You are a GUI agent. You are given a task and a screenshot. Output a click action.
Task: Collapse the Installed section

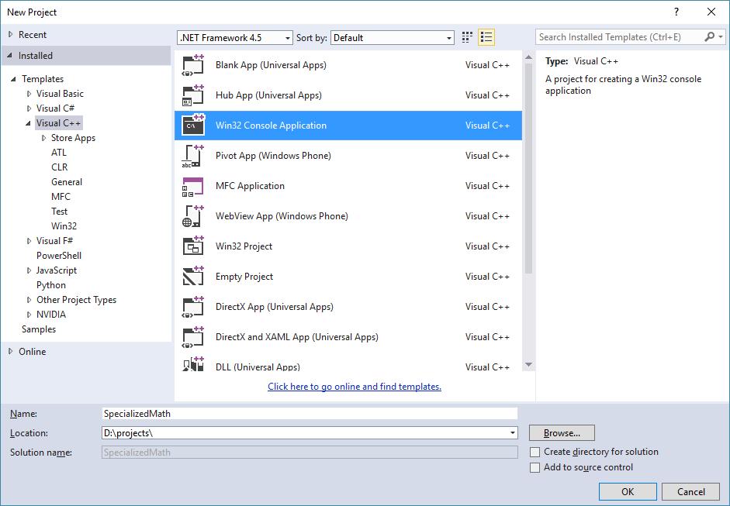pos(10,55)
